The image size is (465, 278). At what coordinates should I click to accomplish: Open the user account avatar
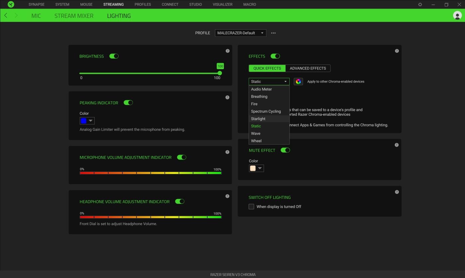457,15
